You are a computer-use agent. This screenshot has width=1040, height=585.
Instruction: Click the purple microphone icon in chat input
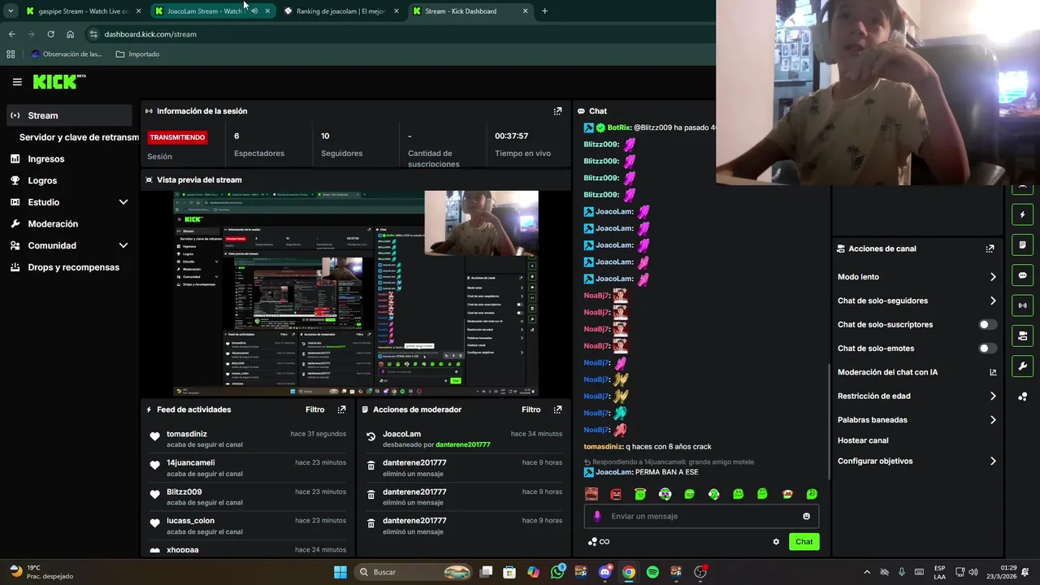coord(597,516)
